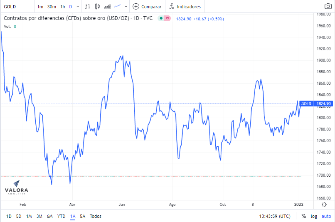Select the D daily interval
Viewport: 335px width, 222px height.
tap(71, 7)
